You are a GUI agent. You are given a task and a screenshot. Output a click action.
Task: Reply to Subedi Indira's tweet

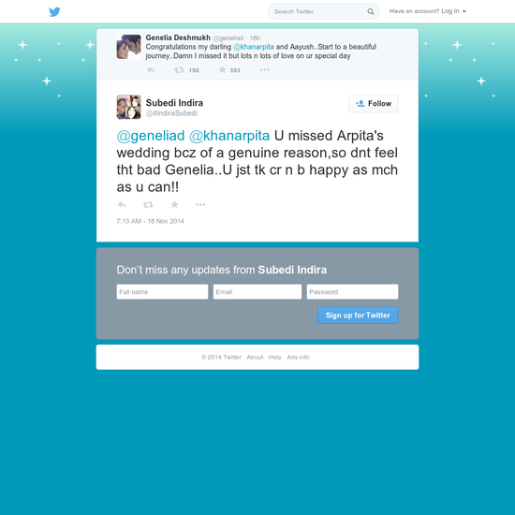click(x=122, y=205)
